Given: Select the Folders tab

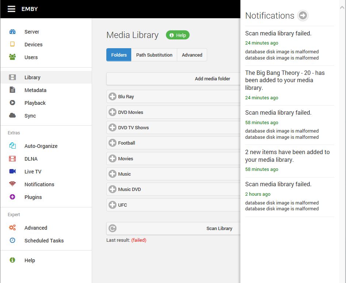Looking at the screenshot, I should (119, 55).
